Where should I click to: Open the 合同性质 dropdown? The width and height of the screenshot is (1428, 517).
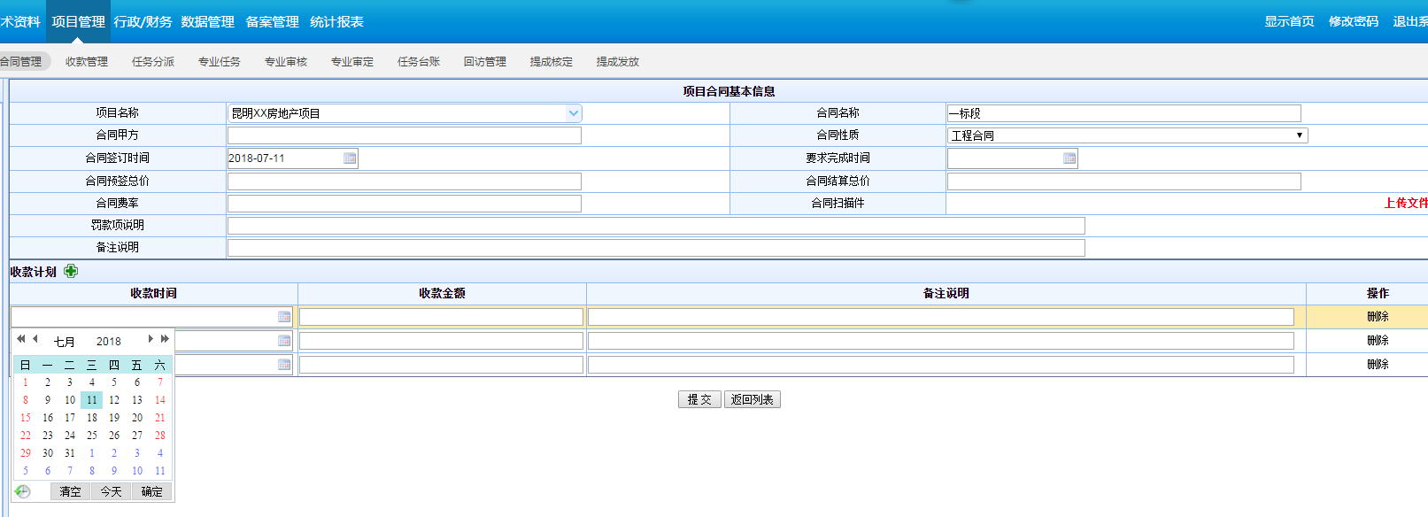1299,135
